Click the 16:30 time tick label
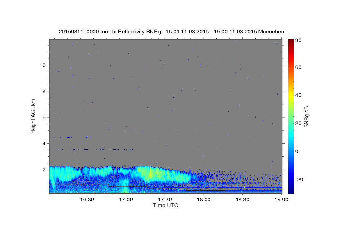The width and height of the screenshot is (349, 232). tap(87, 200)
